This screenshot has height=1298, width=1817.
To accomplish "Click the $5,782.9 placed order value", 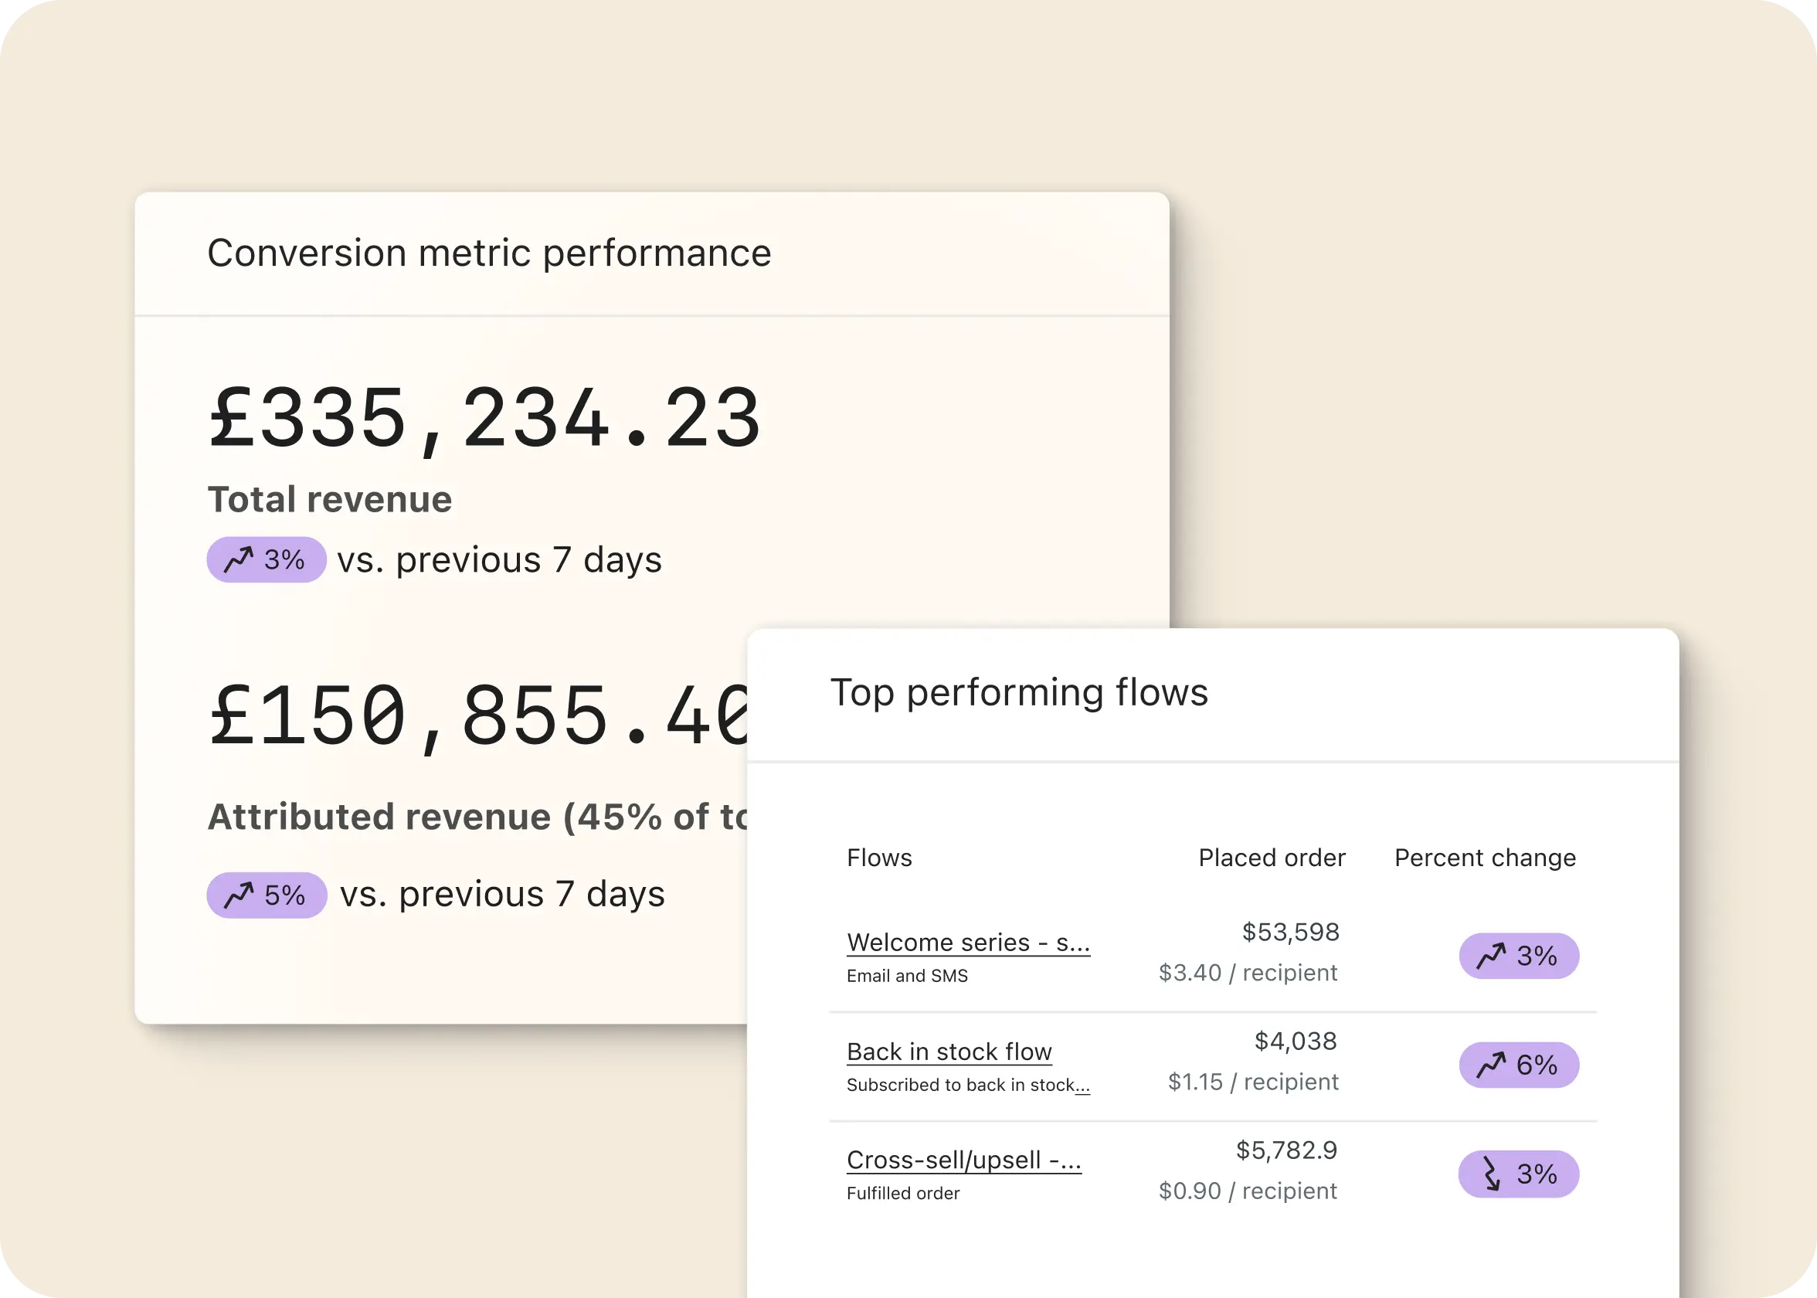I will [1286, 1150].
